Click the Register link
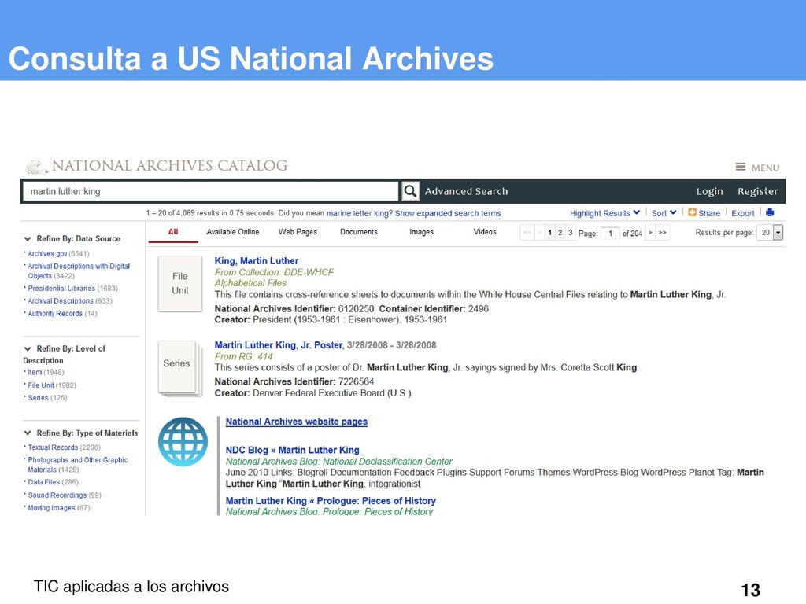 pos(758,192)
